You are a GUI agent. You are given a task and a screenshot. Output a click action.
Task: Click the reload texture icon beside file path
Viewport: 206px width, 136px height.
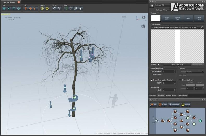(202, 27)
